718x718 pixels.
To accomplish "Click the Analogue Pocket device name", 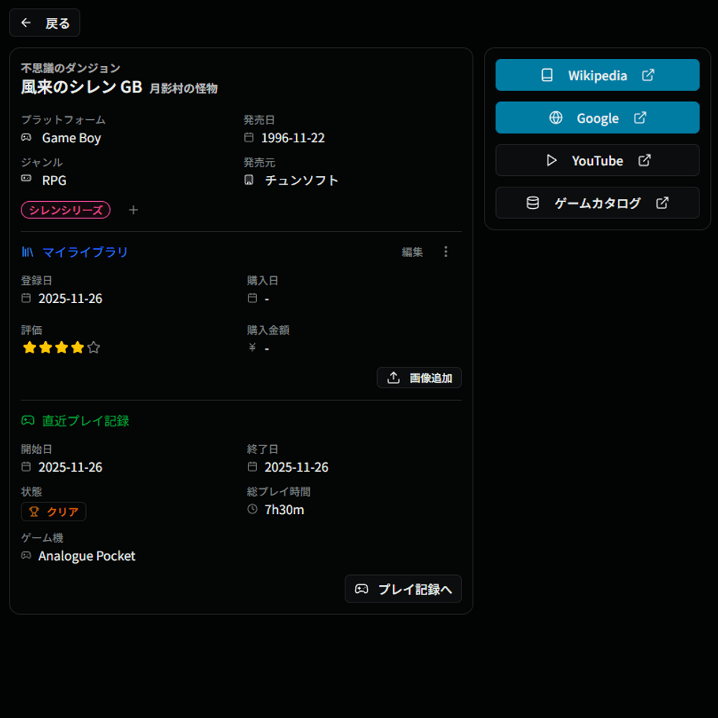I will click(87, 556).
